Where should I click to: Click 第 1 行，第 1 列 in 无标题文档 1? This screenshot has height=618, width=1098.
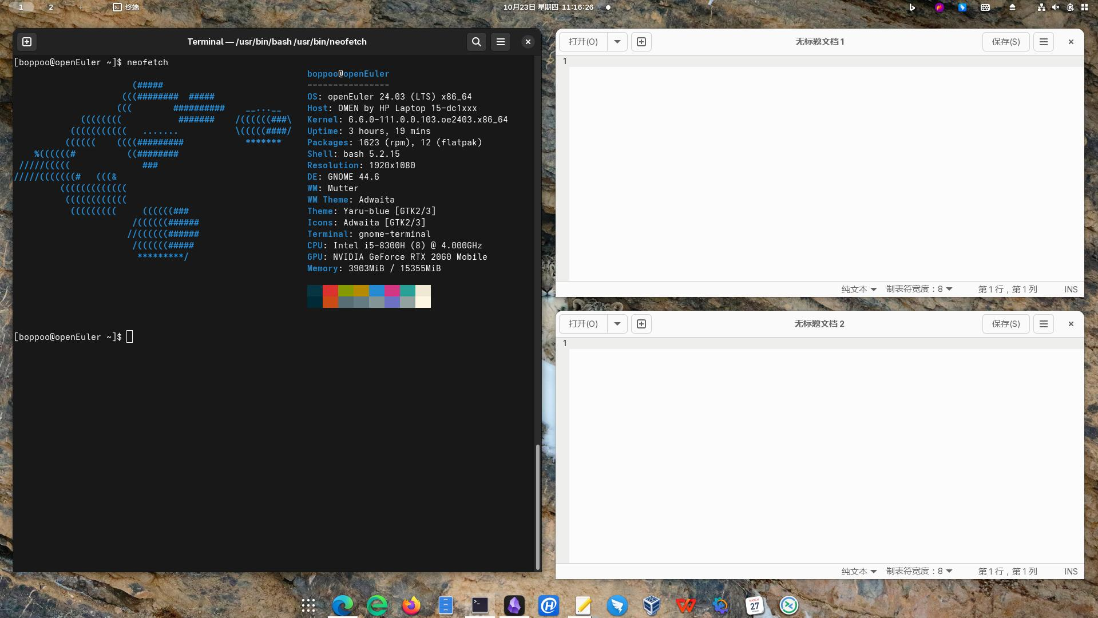(1008, 290)
